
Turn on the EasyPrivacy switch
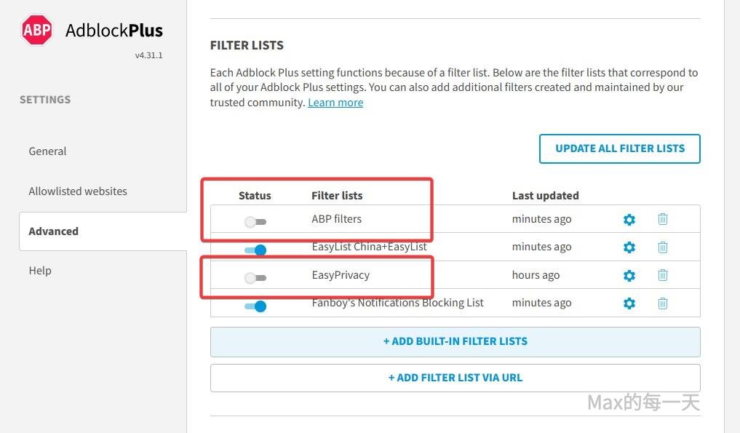pos(255,278)
